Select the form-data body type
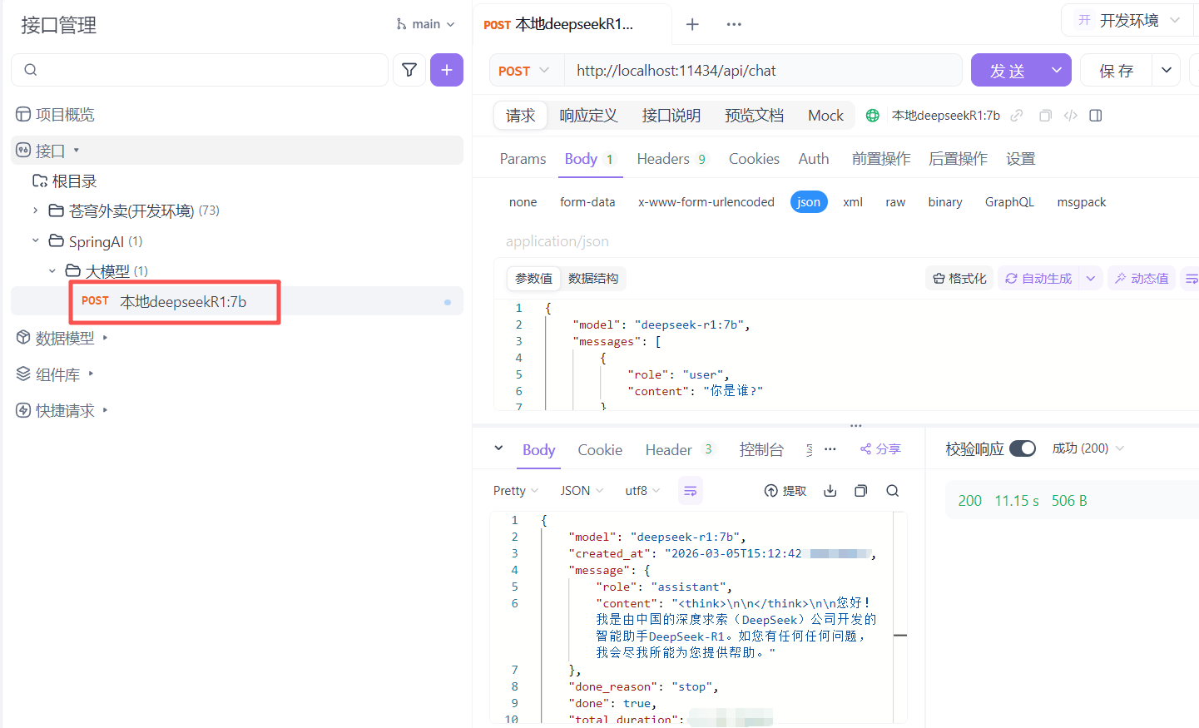The height and width of the screenshot is (728, 1199). (587, 202)
